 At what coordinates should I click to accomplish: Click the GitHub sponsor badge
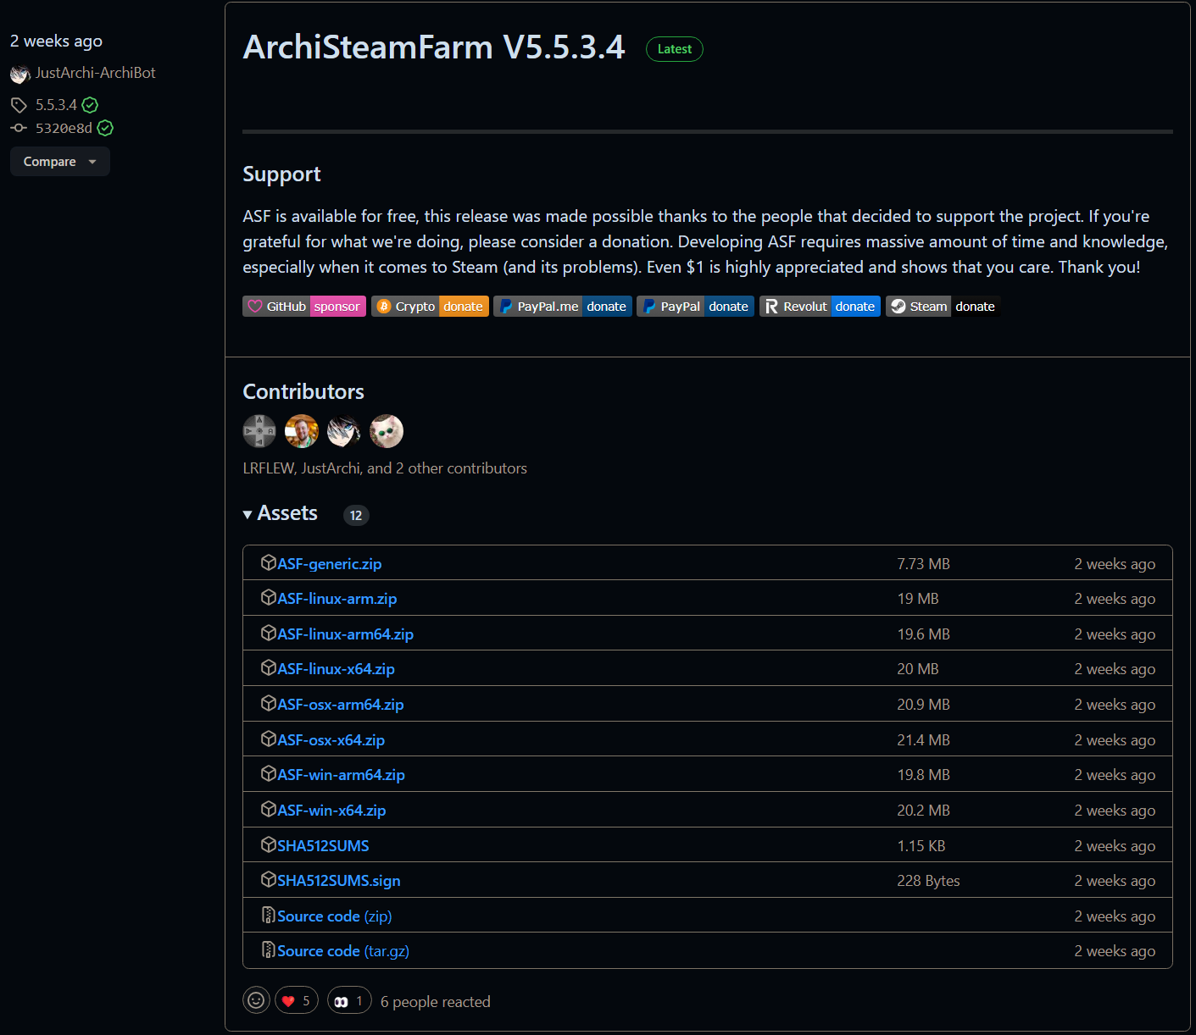304,307
